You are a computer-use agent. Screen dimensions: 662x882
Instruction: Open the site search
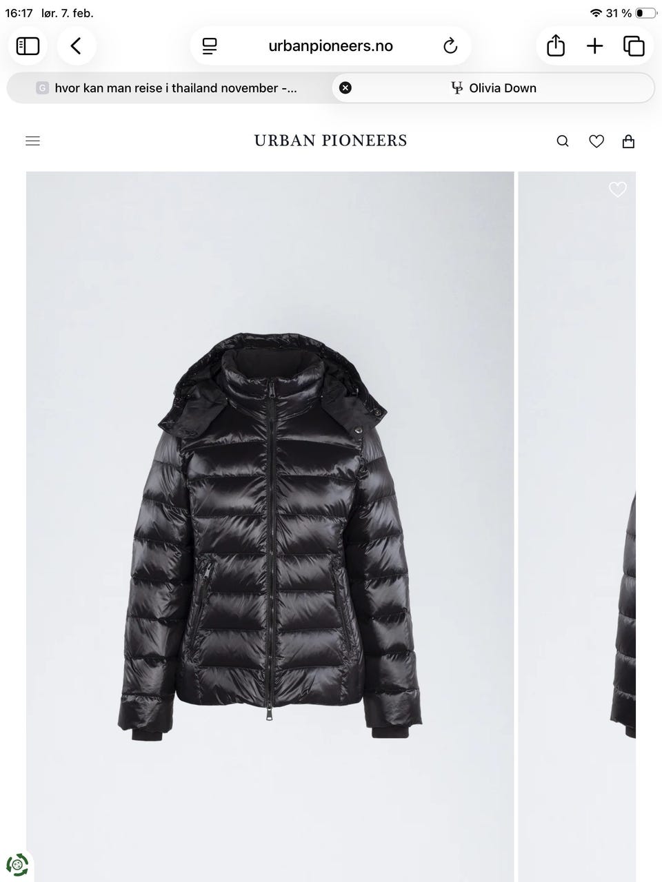coord(563,141)
